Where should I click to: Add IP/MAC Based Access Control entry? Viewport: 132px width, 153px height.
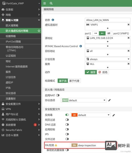tap(108, 46)
